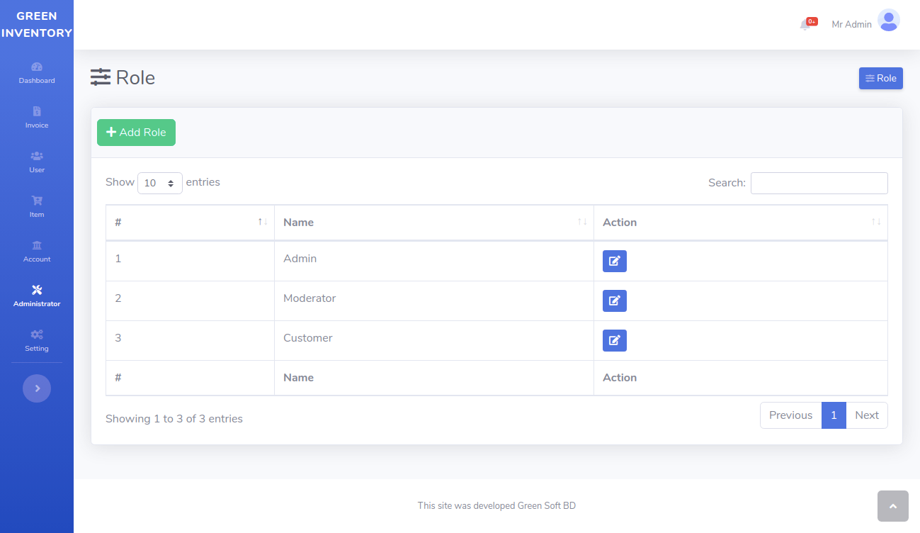
Task: Open the Role page via top-right button
Action: click(x=880, y=78)
